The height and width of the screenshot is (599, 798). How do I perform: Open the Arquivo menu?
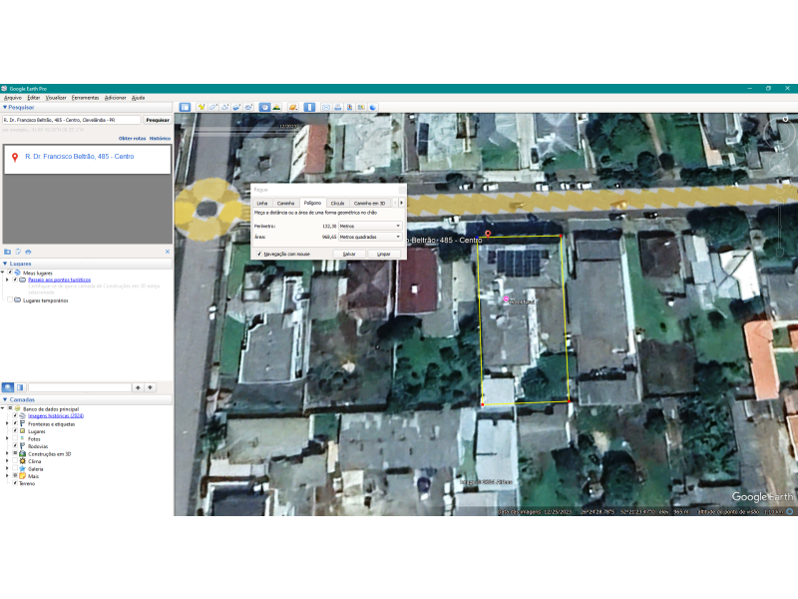(13, 98)
